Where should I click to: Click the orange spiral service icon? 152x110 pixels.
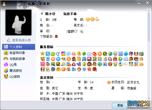coord(141,64)
